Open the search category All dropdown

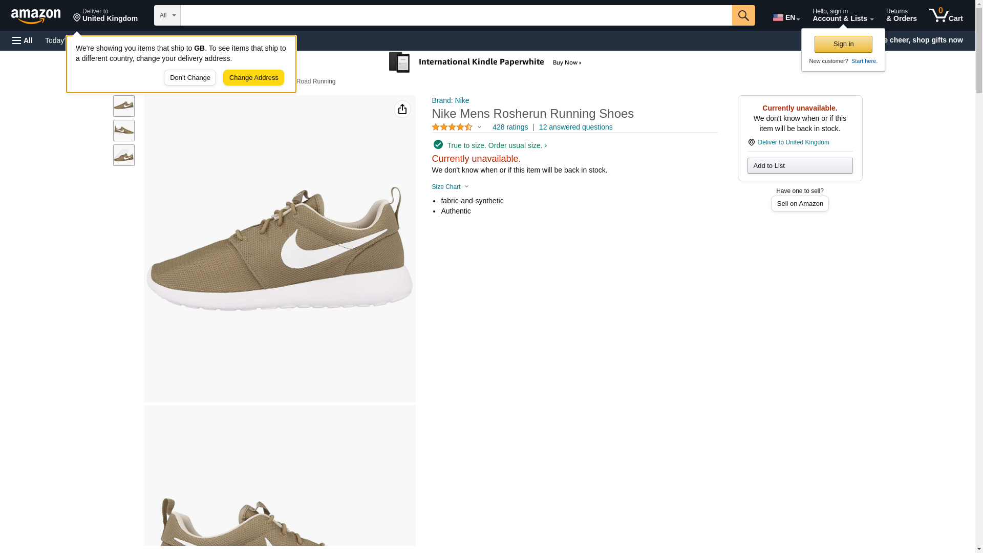tap(167, 15)
